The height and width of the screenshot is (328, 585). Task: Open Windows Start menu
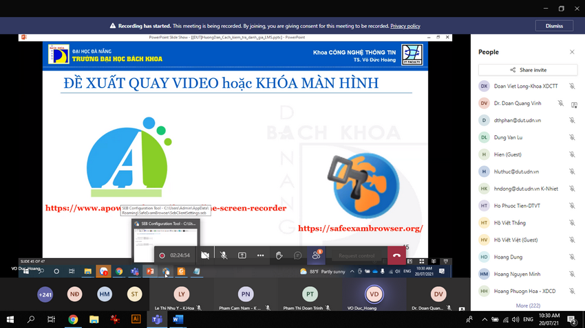(10, 320)
